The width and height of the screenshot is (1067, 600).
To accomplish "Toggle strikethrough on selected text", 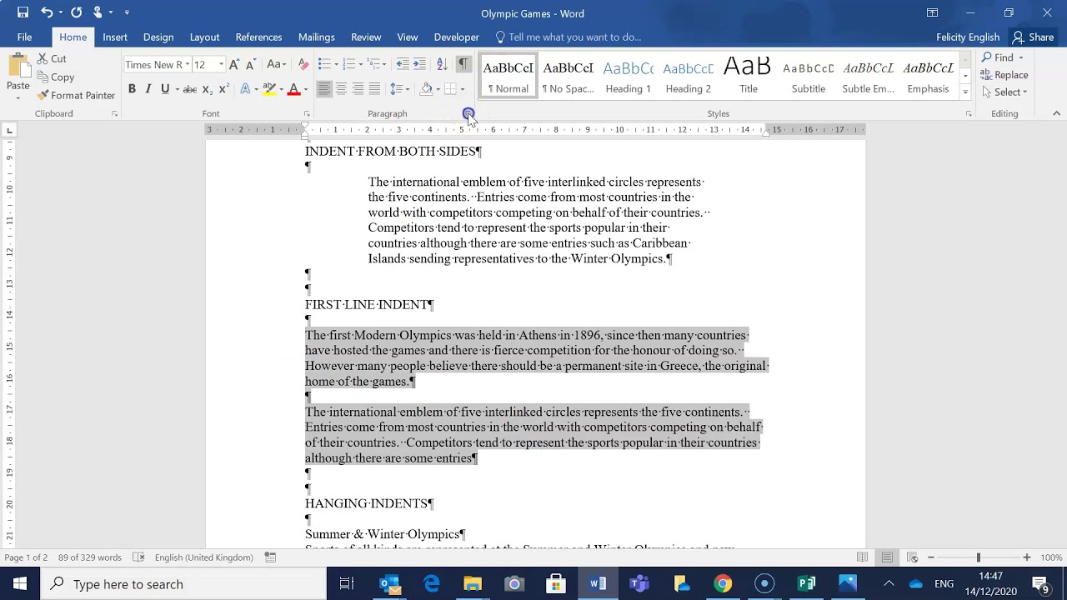I will 190,89.
